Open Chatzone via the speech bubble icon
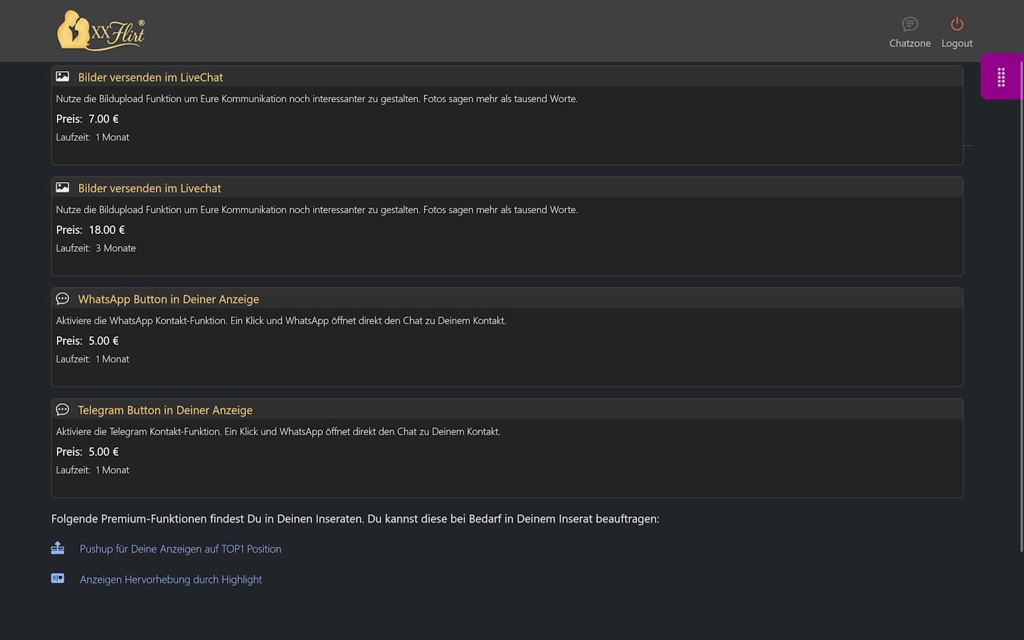 click(x=910, y=24)
